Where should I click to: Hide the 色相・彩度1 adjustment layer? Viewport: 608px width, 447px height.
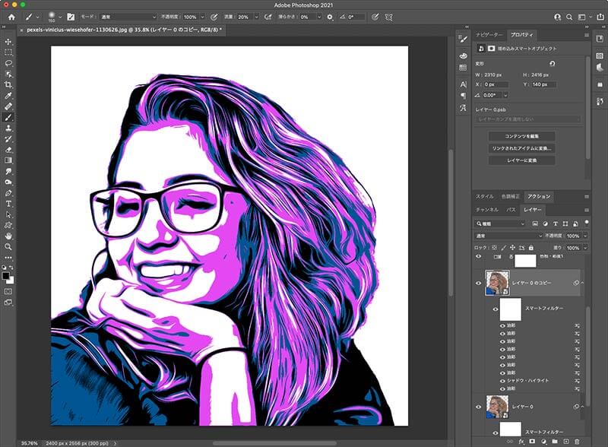pos(479,256)
